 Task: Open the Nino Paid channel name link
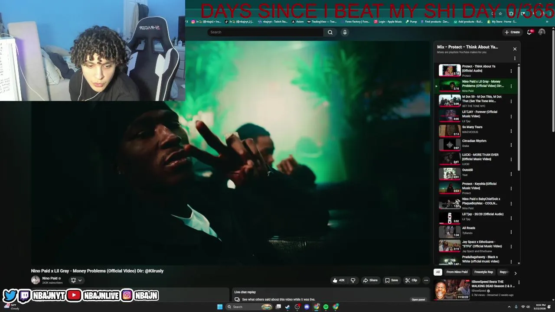(50, 278)
